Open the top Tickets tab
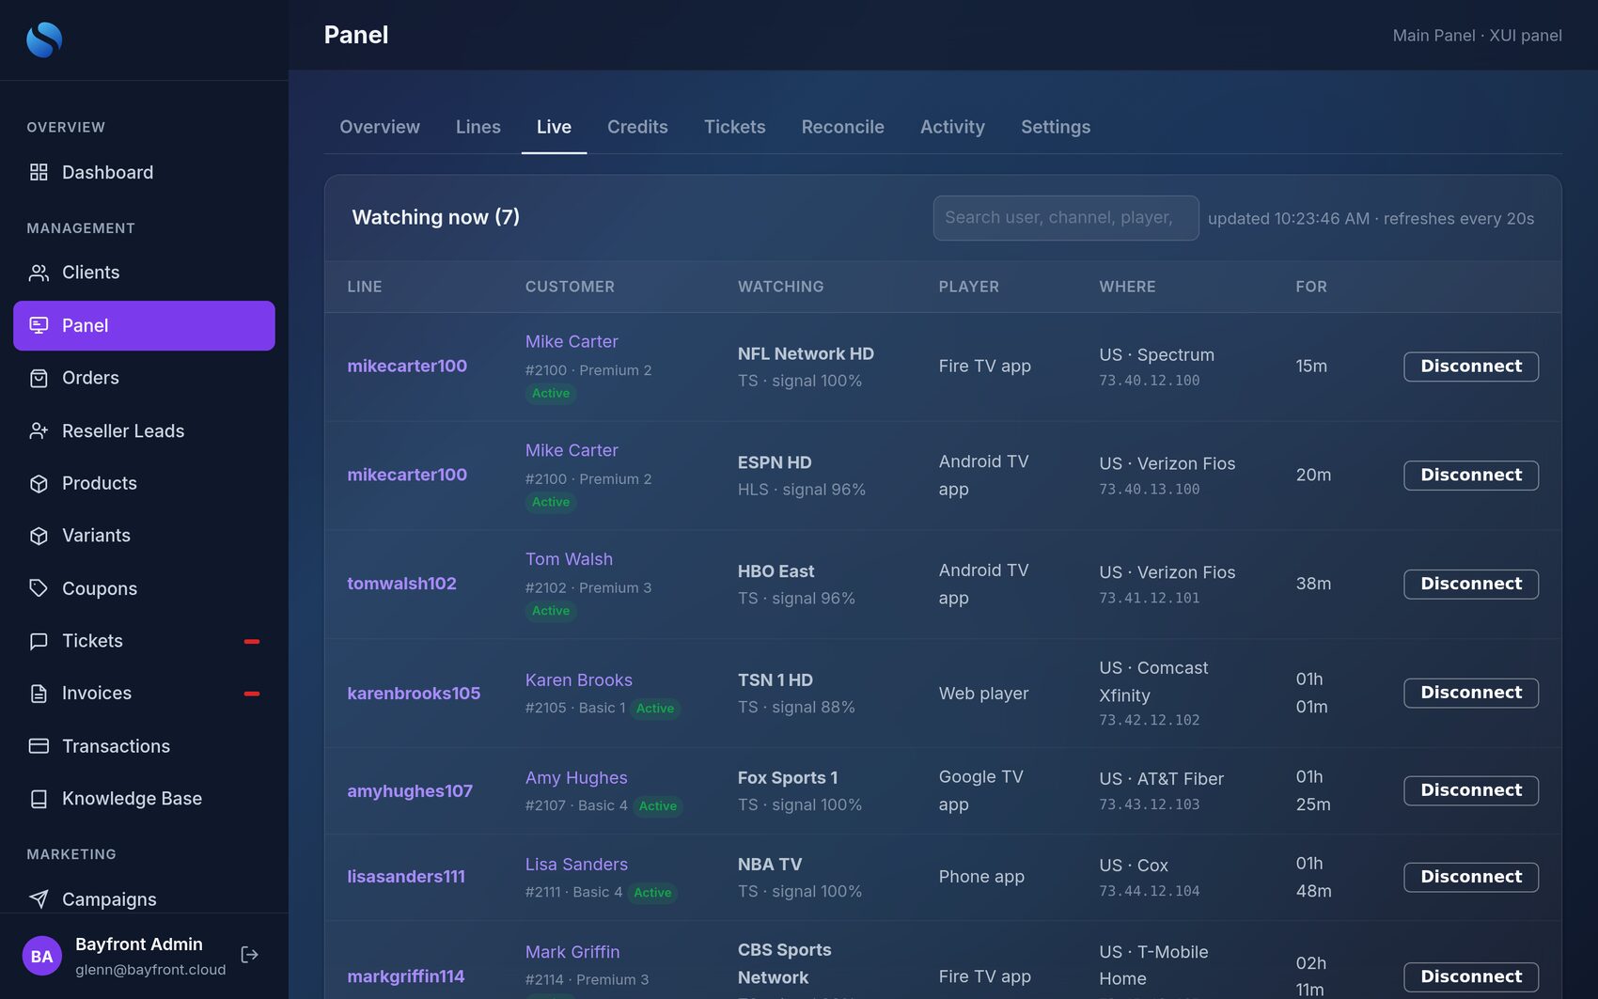This screenshot has height=999, width=1598. coord(734,127)
